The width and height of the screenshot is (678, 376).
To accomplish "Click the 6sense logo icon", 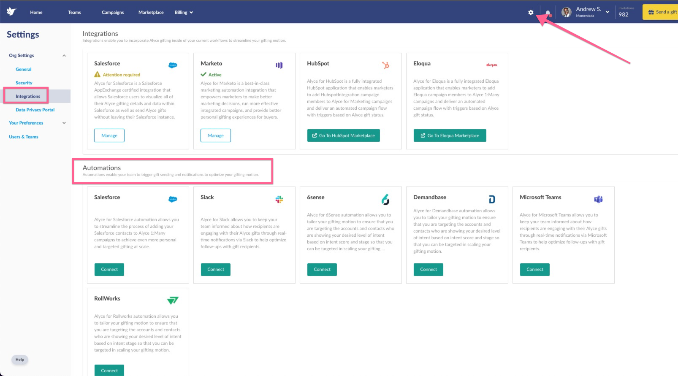I will (385, 199).
